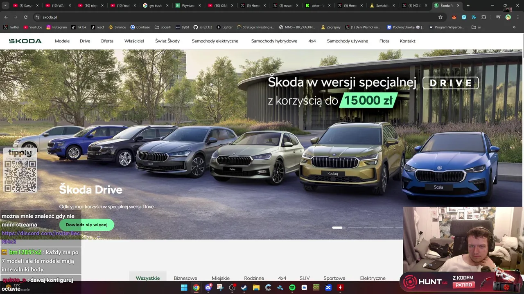Open the Program Wsparcia bookmark
The width and height of the screenshot is (524, 294).
446,27
